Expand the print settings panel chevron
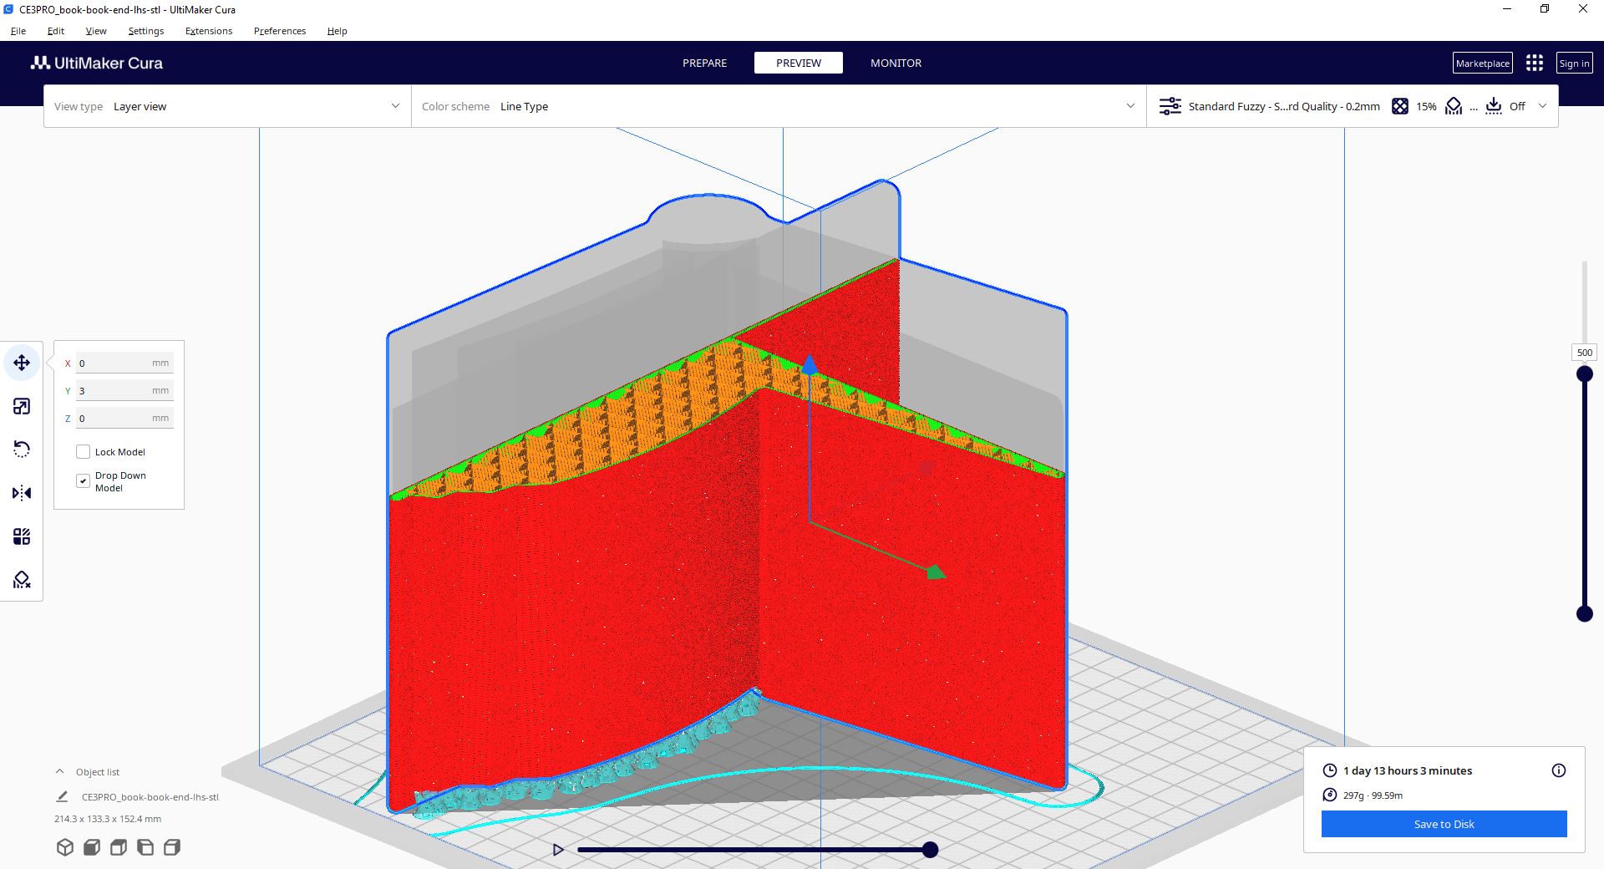 pyautogui.click(x=1542, y=106)
